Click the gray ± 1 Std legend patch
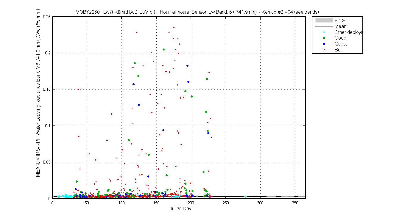Image resolution: width=402 pixels, height=223 pixels. pos(324,21)
